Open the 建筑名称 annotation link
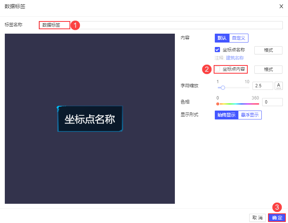Screen dimensions: 288x223 235,58
